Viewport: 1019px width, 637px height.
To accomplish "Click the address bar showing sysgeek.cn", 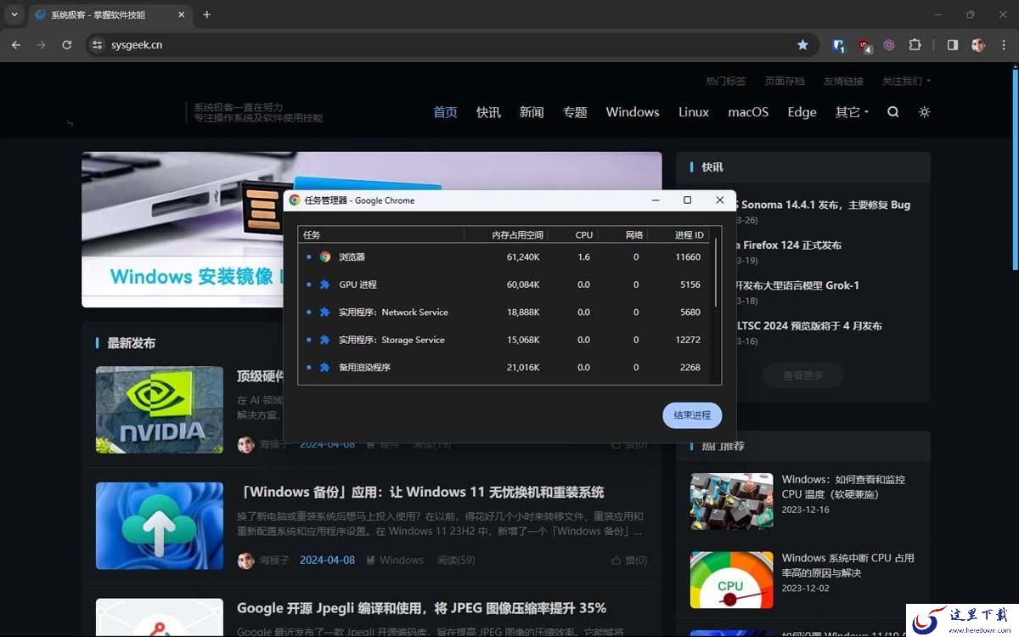I will [x=450, y=45].
